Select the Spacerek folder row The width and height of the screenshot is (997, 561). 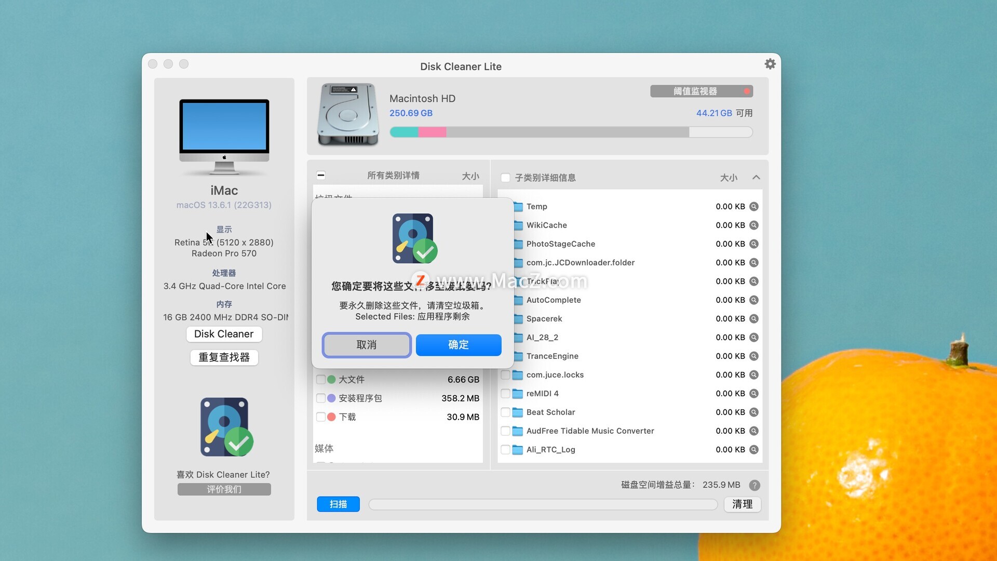630,319
